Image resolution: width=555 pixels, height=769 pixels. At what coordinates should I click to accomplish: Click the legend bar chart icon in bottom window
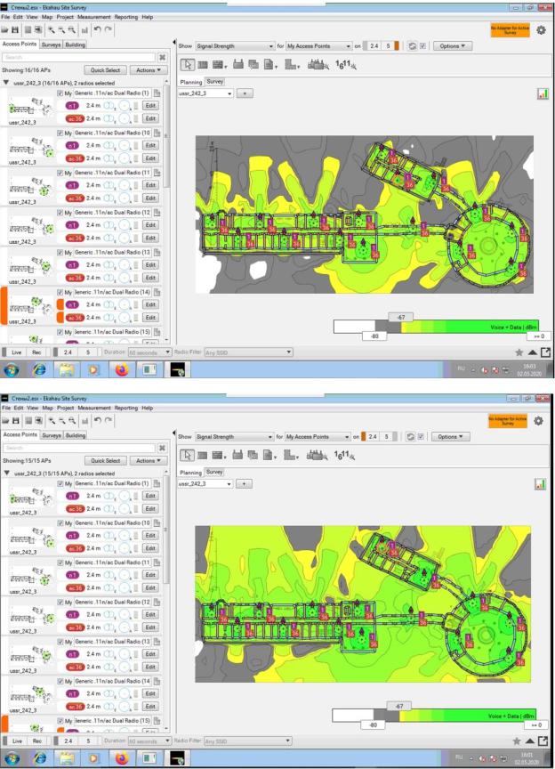[x=540, y=484]
